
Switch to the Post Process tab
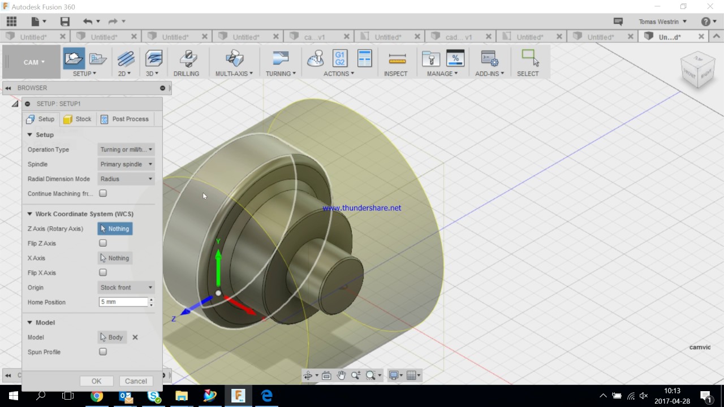[x=124, y=119]
